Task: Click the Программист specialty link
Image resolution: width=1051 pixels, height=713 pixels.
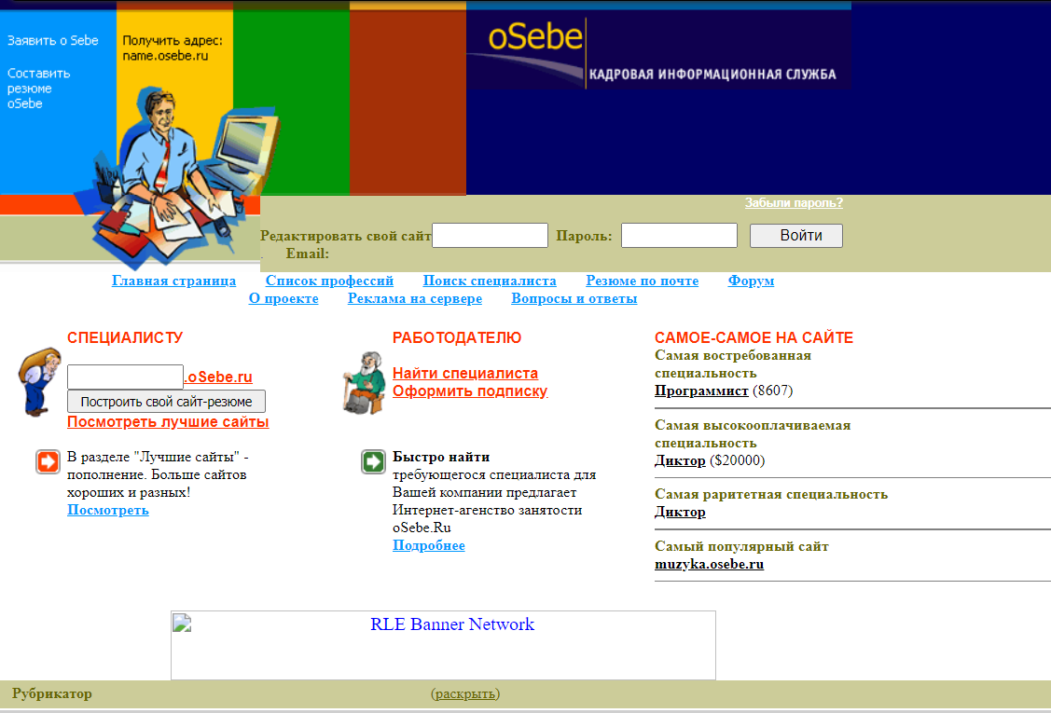Action: pos(701,391)
